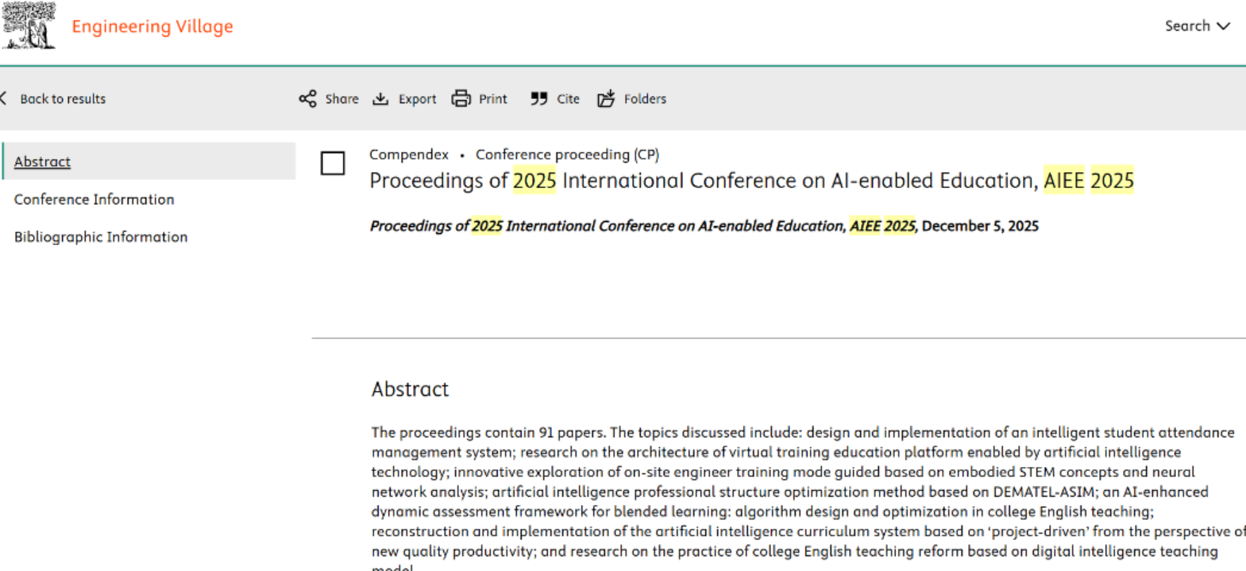
Task: Jump to Conference Information section
Action: (94, 199)
